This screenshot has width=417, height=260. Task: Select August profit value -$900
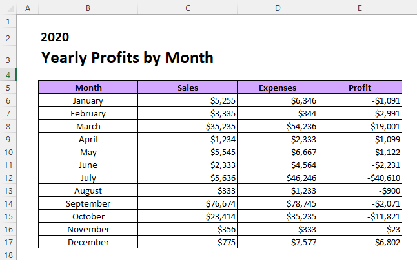pos(360,190)
